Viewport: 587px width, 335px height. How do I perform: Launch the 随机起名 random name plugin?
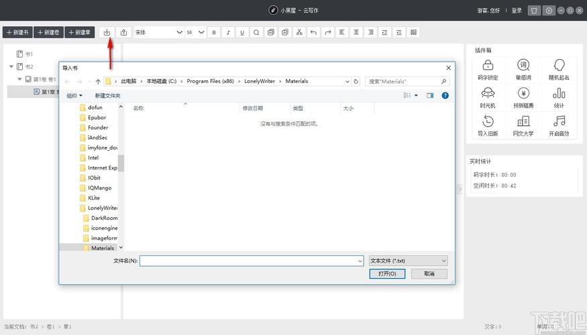(559, 69)
